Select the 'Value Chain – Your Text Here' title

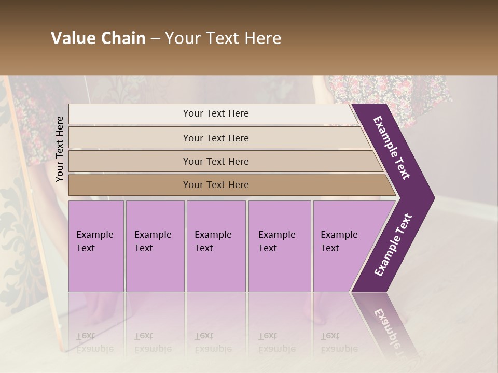click(x=166, y=38)
